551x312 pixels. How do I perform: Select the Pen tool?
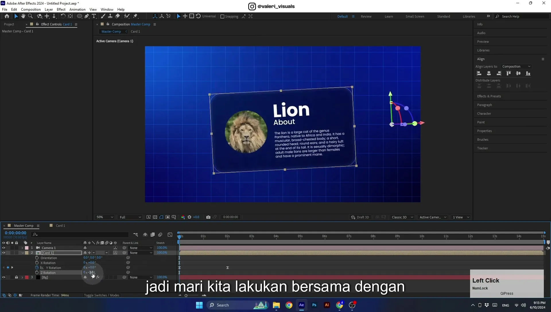click(x=87, y=16)
